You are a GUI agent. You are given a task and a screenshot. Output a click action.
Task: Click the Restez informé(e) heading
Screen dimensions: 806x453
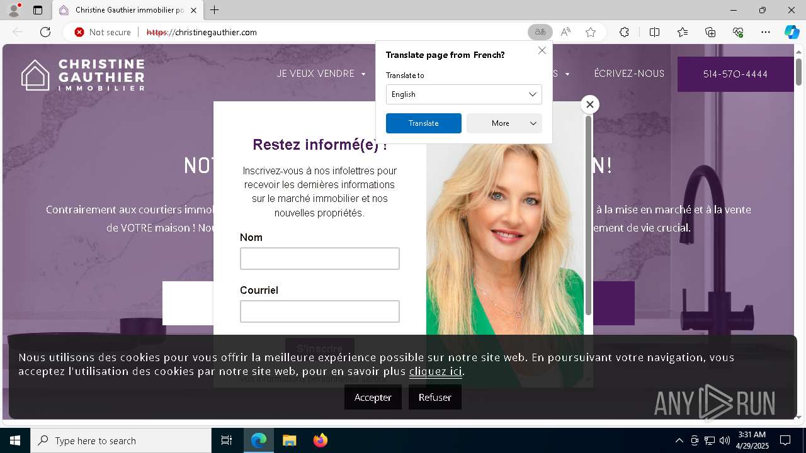(320, 145)
